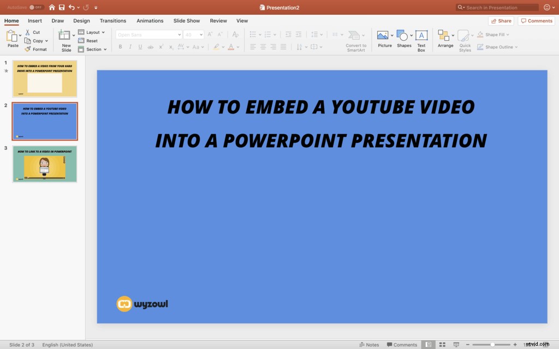Toggle bold formatting
This screenshot has width=559, height=349.
point(120,47)
